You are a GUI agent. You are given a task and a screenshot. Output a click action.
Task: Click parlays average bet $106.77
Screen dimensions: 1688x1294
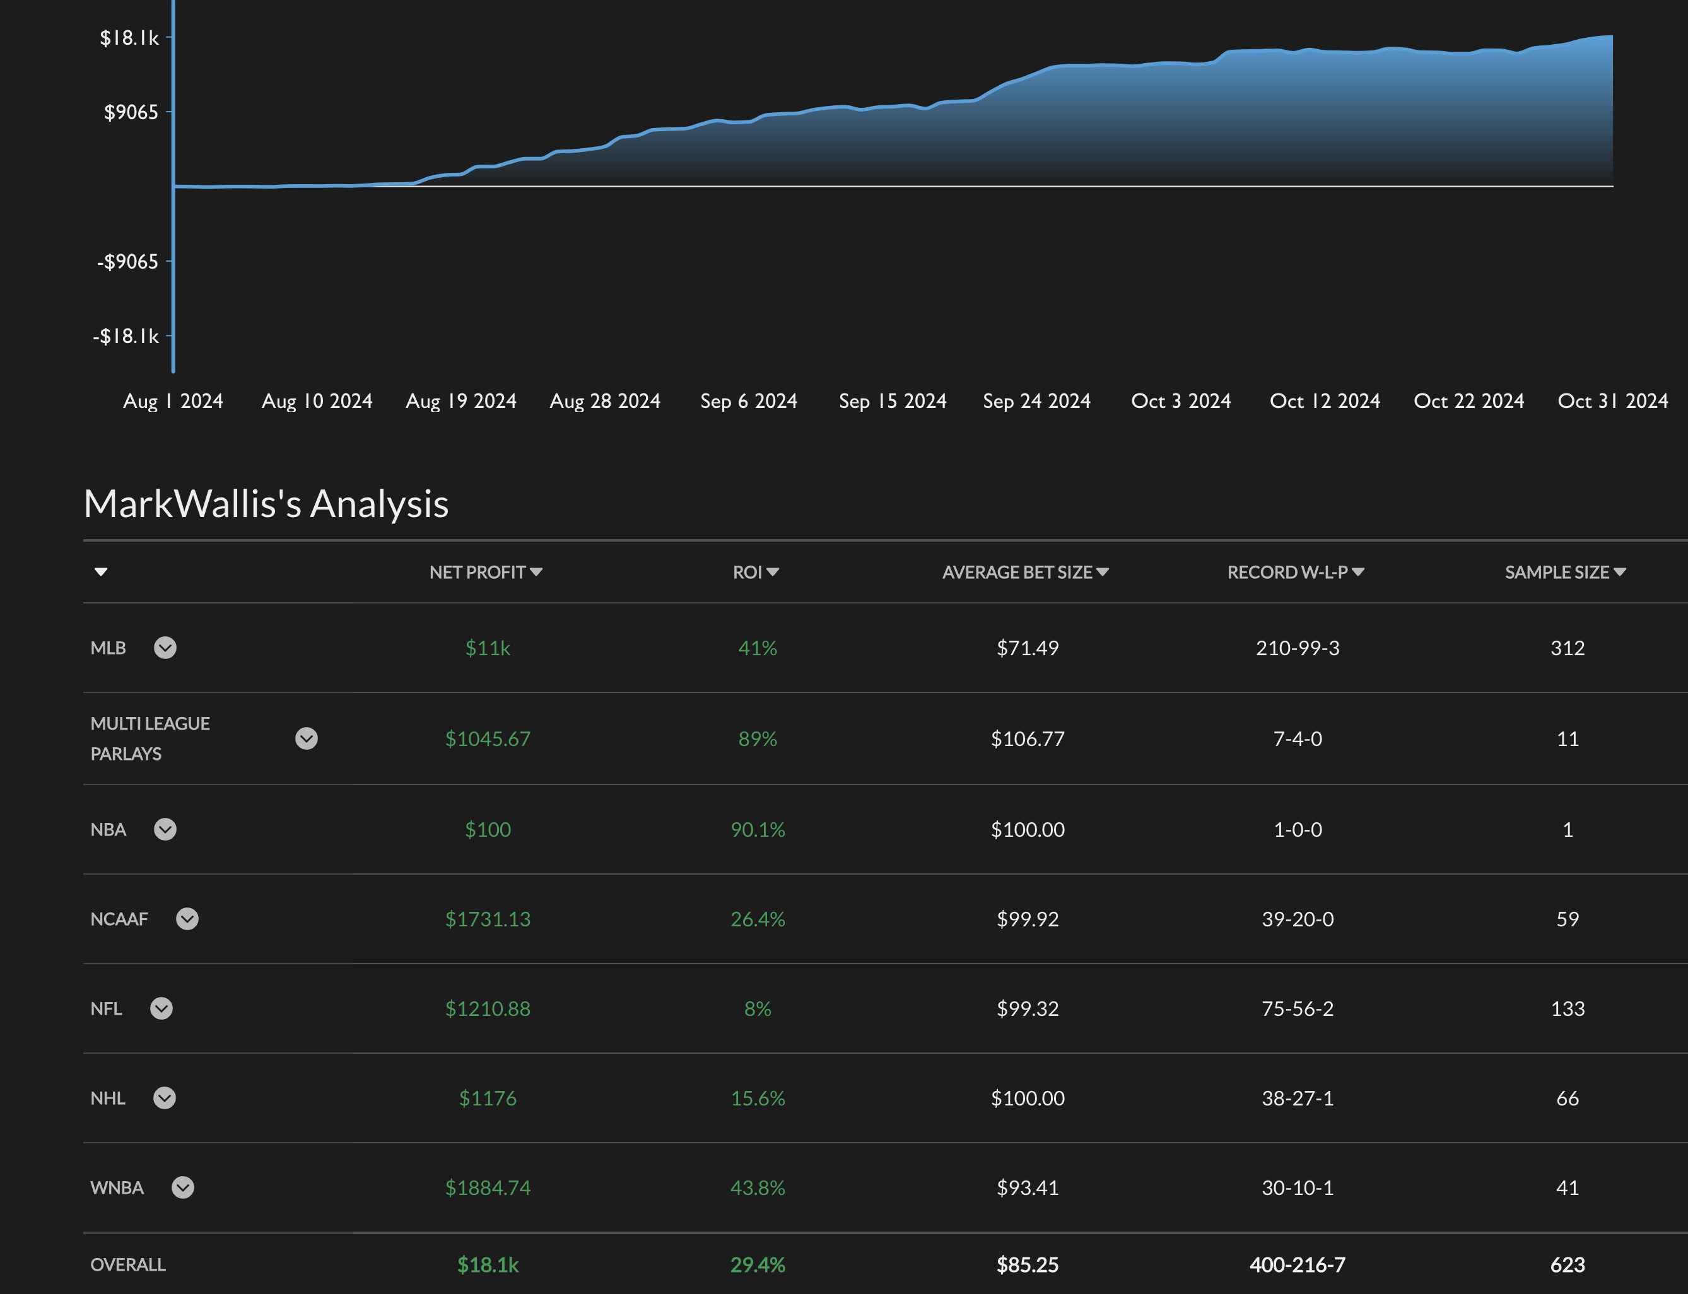click(x=1028, y=738)
